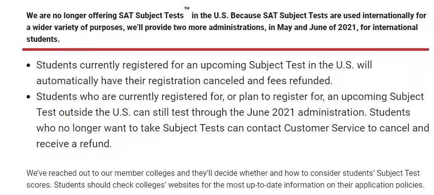Click the first bullet point marker
Screen dimensions: 434x195
[x=29, y=65]
